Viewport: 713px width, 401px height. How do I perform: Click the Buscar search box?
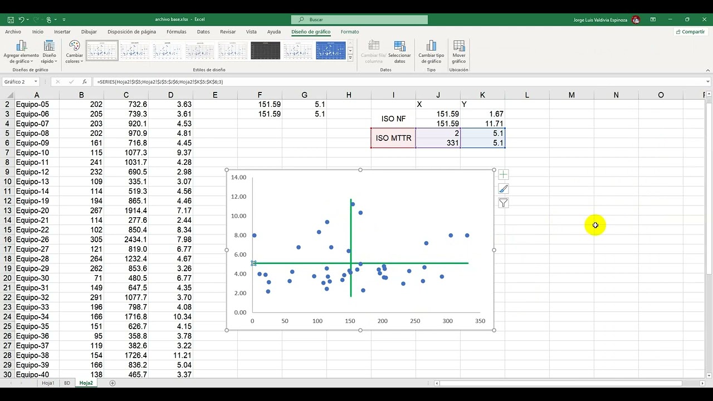tap(359, 19)
